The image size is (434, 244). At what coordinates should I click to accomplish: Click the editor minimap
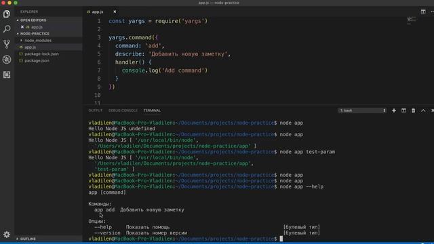[x=412, y=21]
